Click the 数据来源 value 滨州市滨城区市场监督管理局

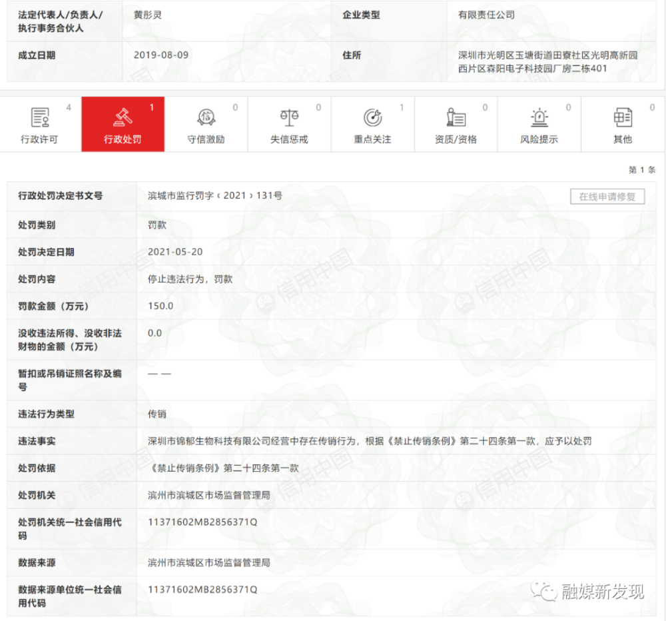click(x=209, y=563)
